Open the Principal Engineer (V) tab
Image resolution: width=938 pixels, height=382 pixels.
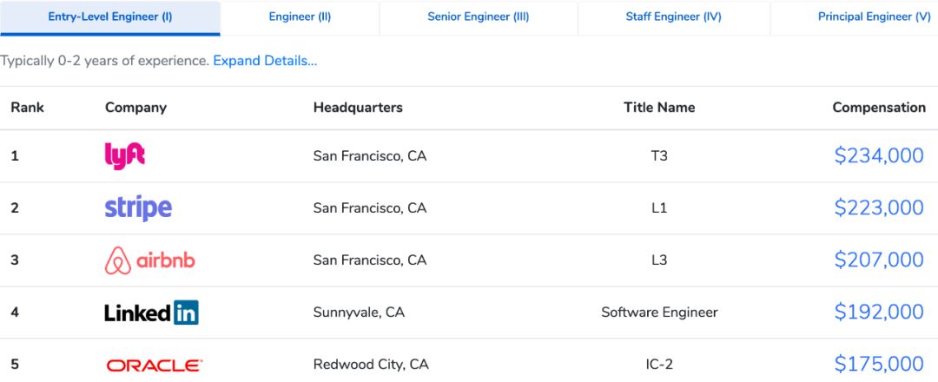pyautogui.click(x=862, y=17)
